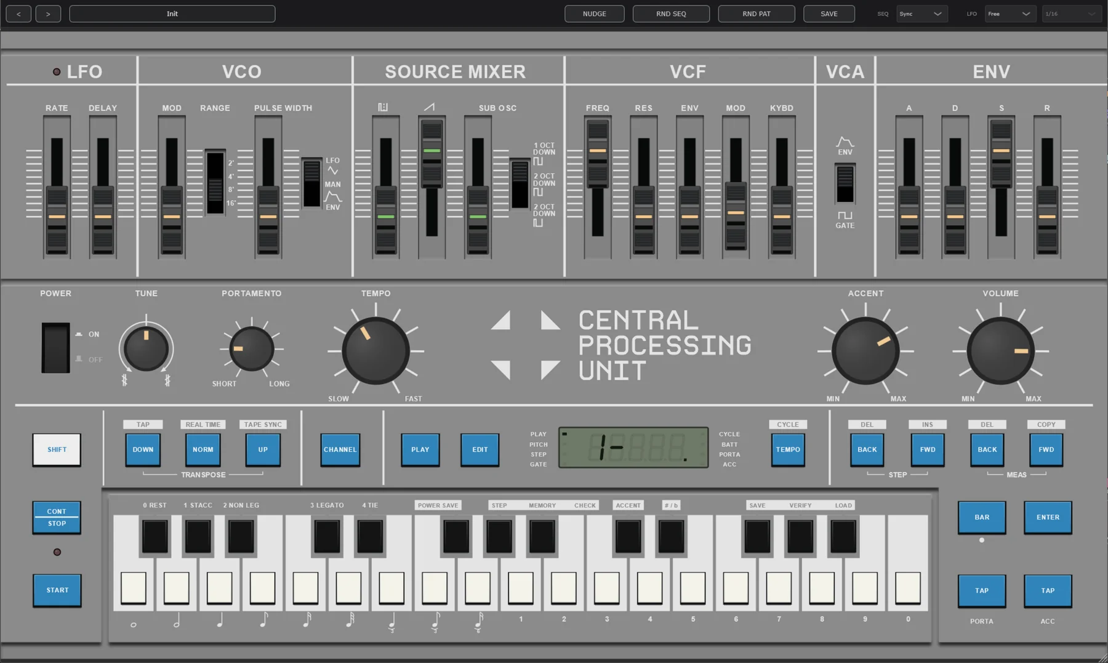Screen dimensions: 1108x663
Task: Click the MEAS FWD button under COPY
Action: [1046, 450]
